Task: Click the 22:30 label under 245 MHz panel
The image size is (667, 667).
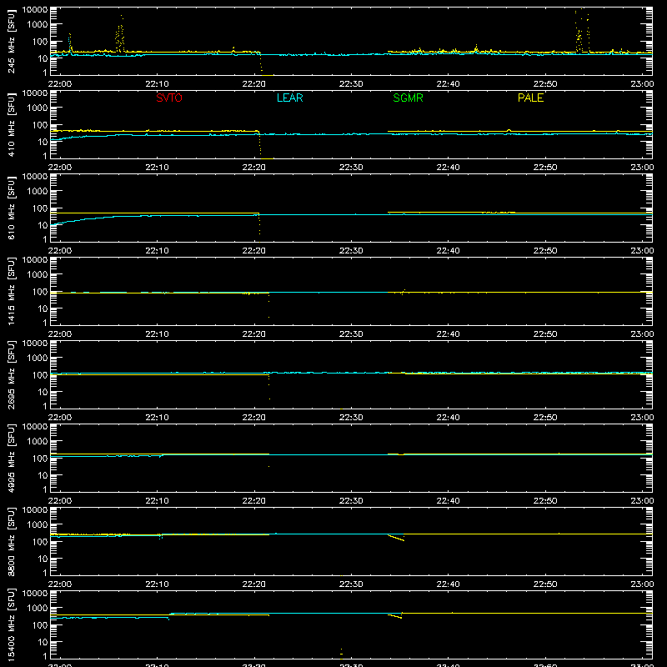Action: 351,84
